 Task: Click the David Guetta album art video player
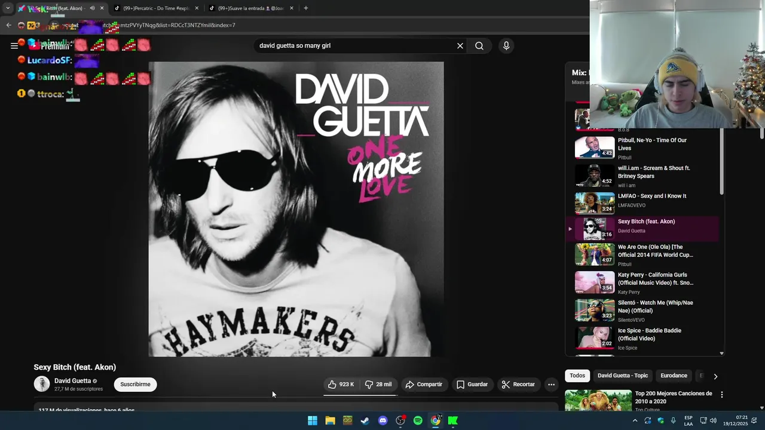(x=296, y=209)
